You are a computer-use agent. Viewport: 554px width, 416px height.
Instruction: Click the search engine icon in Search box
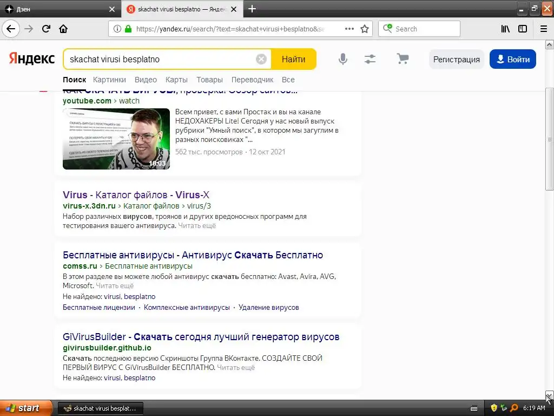click(387, 28)
